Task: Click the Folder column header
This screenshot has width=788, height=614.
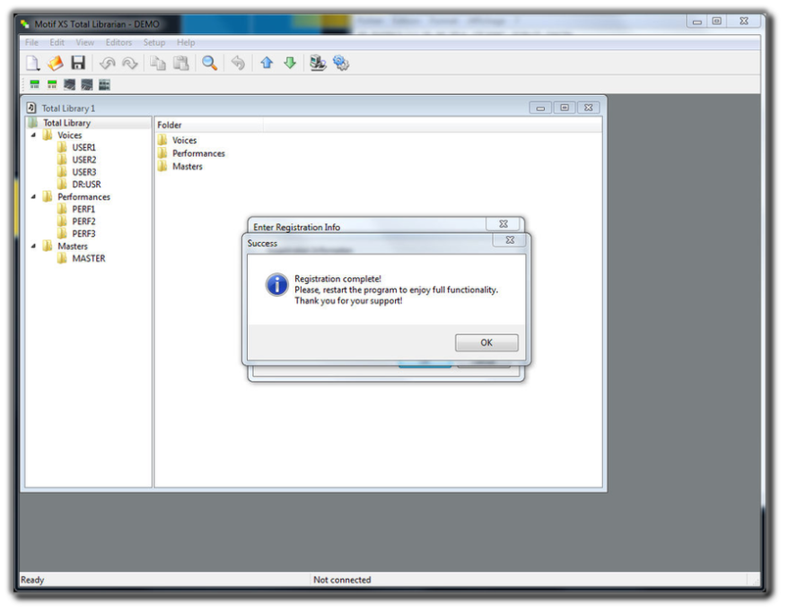Action: pyautogui.click(x=209, y=125)
